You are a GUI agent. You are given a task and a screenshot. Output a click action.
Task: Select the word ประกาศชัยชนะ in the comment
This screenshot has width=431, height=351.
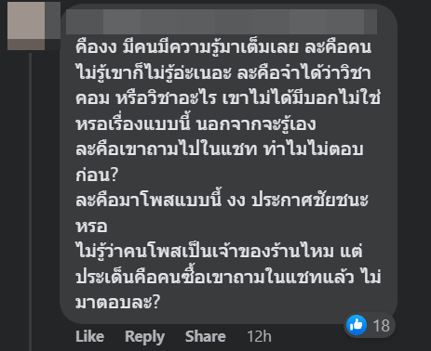[310, 201]
